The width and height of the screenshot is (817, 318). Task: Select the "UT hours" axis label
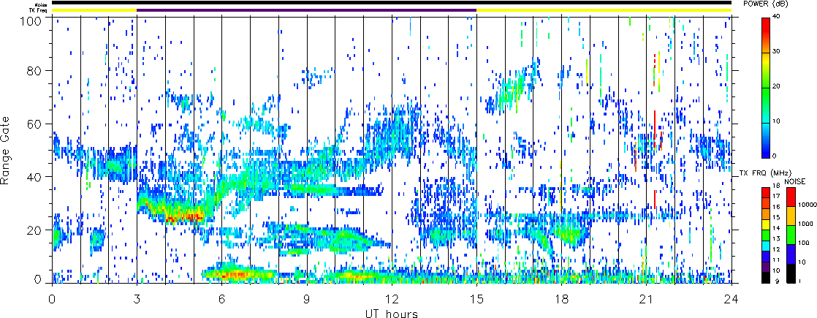click(391, 312)
